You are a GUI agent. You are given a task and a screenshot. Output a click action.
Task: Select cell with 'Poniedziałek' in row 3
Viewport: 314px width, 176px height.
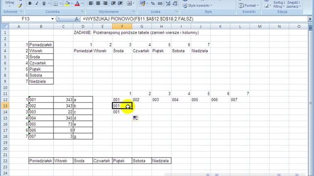[41, 44]
